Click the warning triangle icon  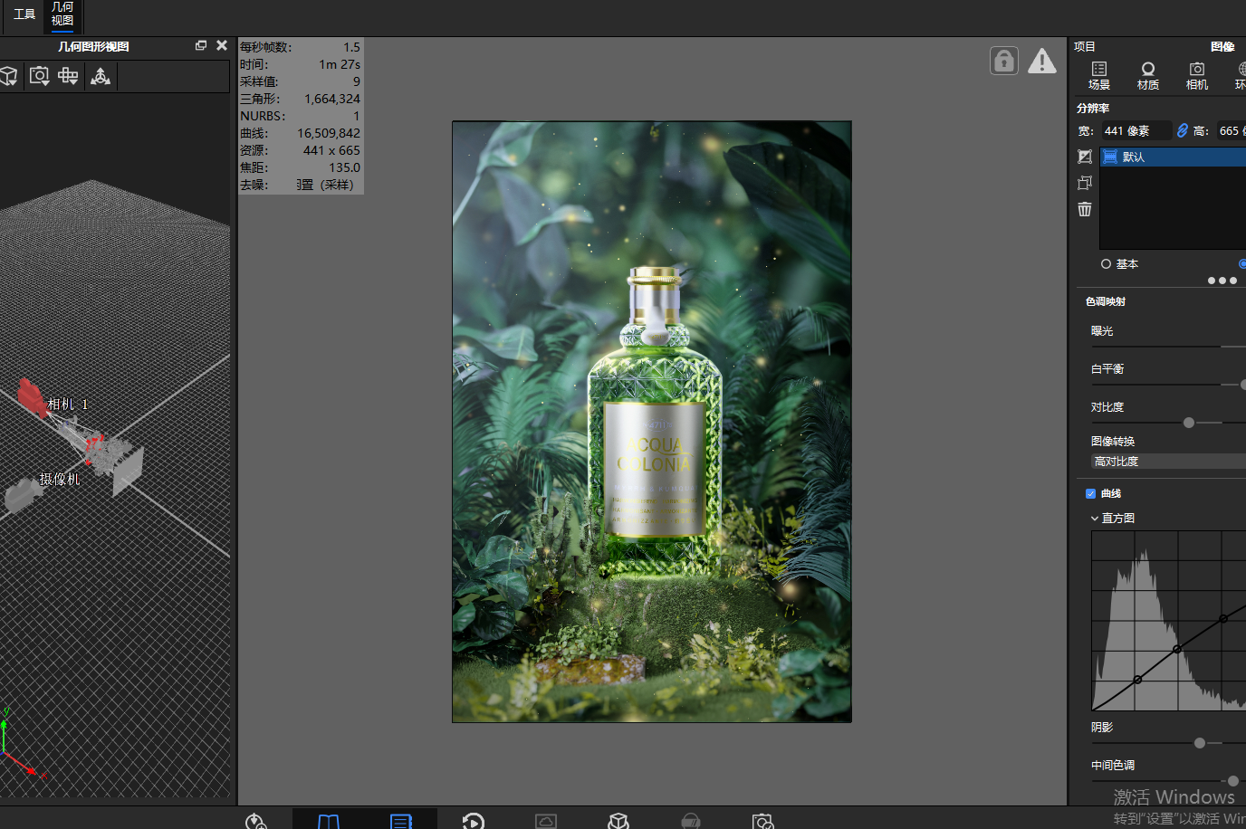[1042, 61]
